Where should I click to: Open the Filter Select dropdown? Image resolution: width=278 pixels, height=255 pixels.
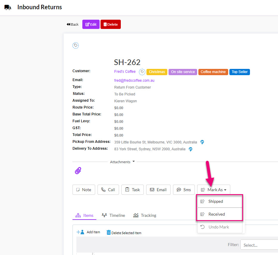pos(259,245)
